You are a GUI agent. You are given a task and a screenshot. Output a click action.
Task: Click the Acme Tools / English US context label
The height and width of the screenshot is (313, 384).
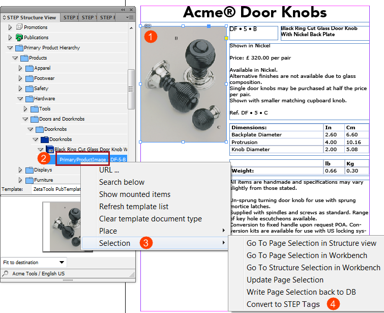point(39,273)
